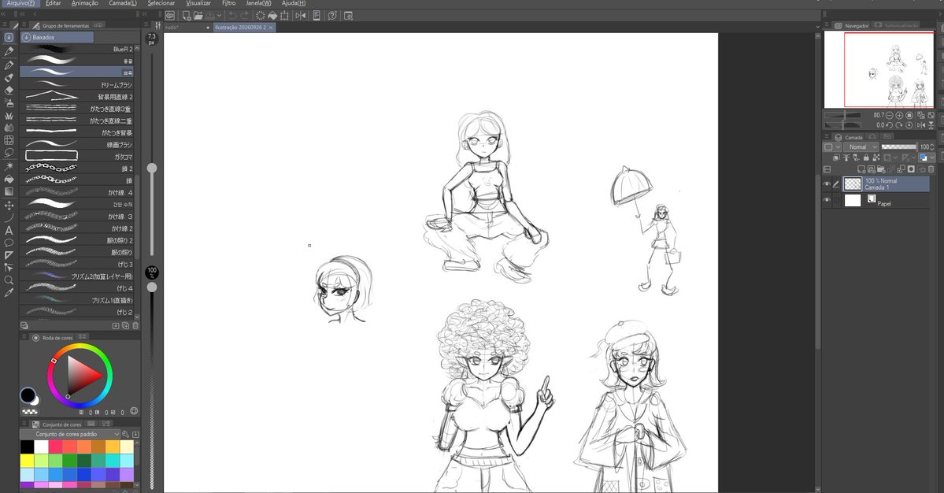Click Camada 1 layer thumbnail

click(853, 184)
